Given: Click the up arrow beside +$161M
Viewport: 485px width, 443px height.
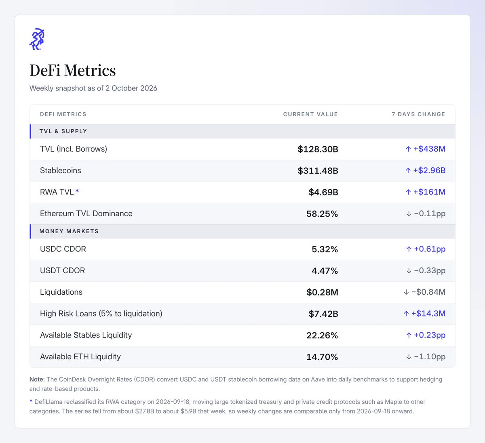Looking at the screenshot, I should (x=408, y=192).
